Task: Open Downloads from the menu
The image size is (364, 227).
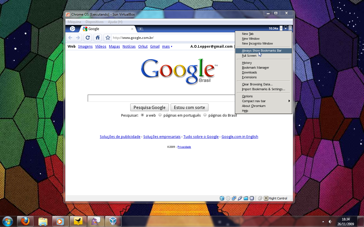Action: tap(264, 72)
